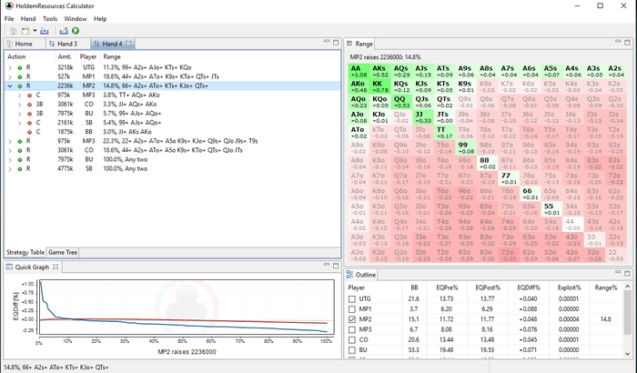Screen dimensions: 637x373
Task: Maximize the Quick Graph panel
Action: (336, 266)
